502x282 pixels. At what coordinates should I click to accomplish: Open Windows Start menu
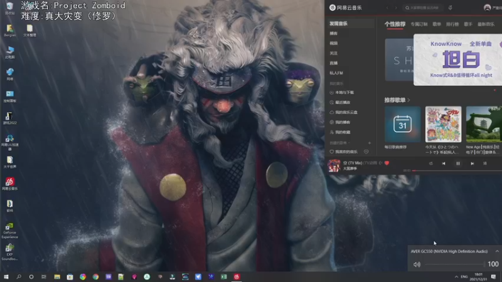(x=6, y=277)
